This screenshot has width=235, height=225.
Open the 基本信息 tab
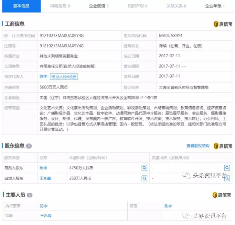click(x=21, y=6)
